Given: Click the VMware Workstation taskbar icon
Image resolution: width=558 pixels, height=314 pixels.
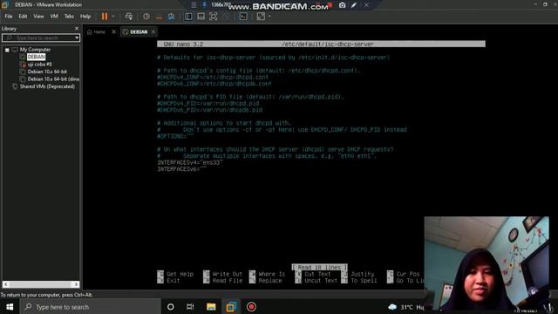Looking at the screenshot, I should click(x=231, y=307).
